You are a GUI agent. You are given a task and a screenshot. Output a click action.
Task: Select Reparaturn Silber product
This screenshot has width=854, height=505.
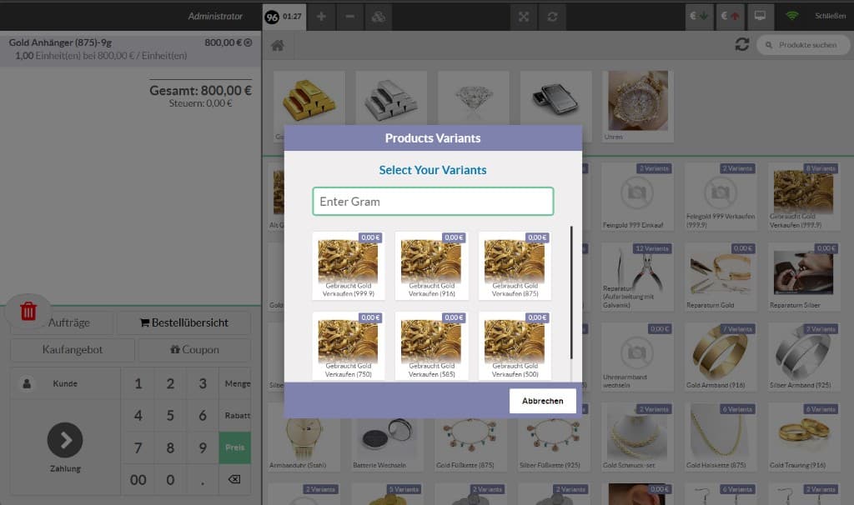(803, 277)
